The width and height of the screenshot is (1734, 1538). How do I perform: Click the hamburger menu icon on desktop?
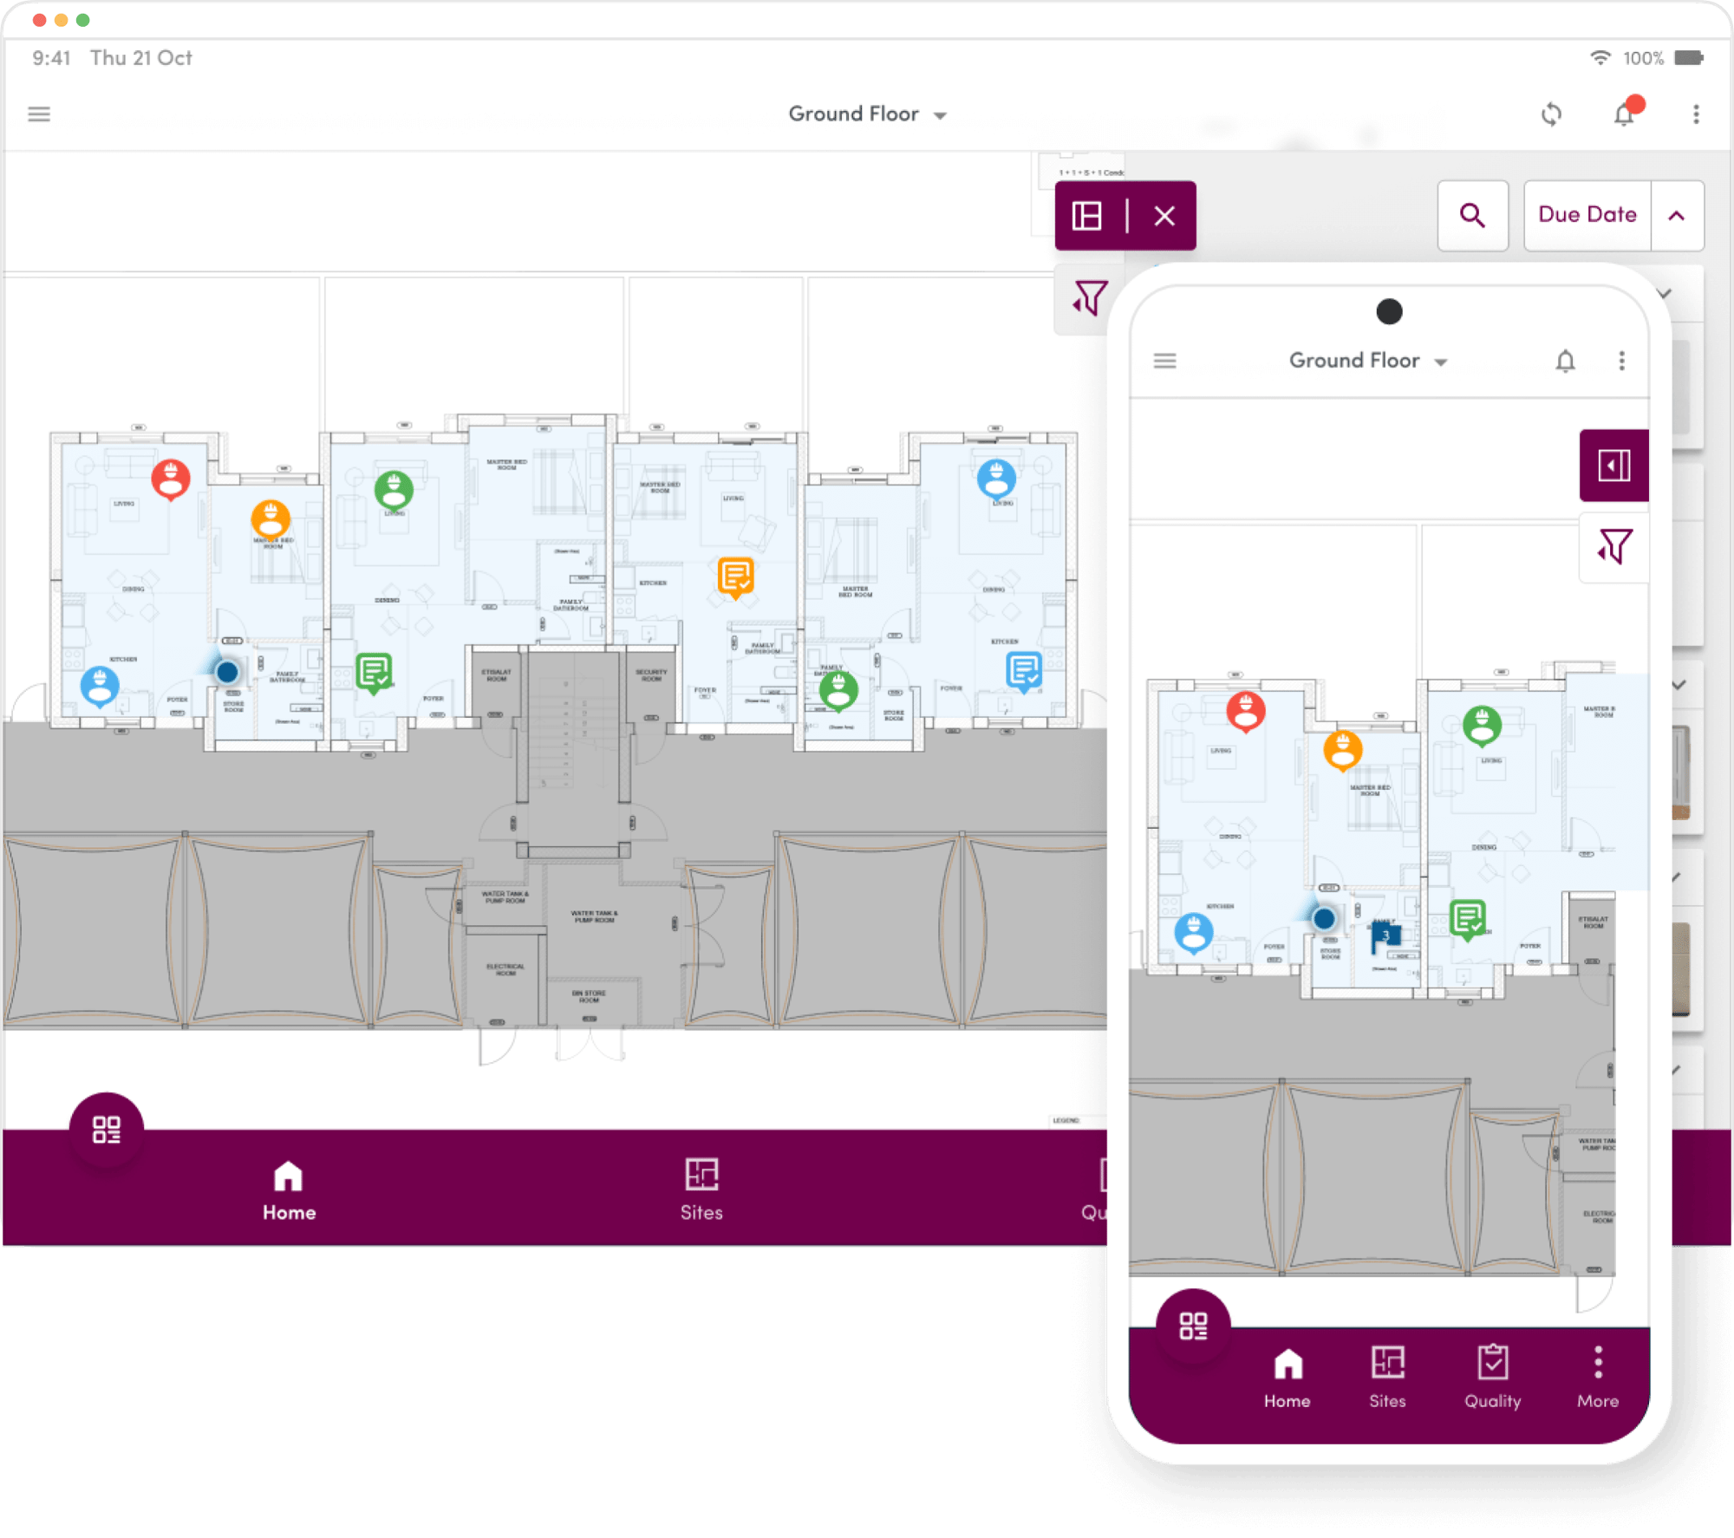coord(40,113)
